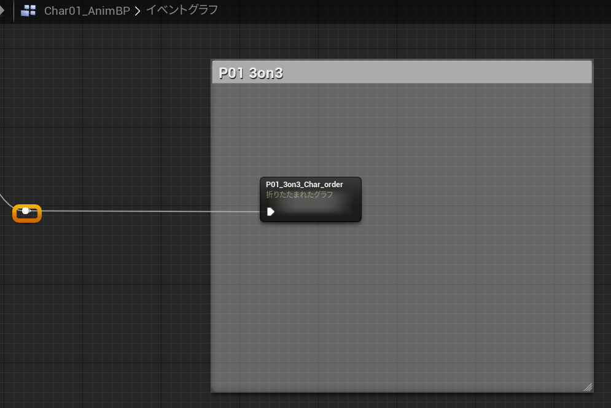Screen dimensions: 611x408
Task: Click the forward navigation arrow at the top left
Action: click(x=2, y=10)
